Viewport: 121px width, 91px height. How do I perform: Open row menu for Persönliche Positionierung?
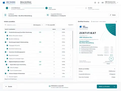tap(70, 49)
